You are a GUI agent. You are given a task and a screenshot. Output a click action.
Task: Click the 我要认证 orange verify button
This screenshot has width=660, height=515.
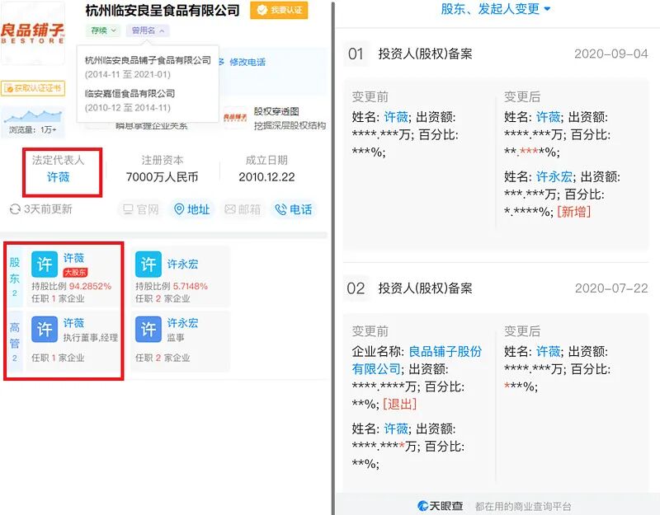(279, 10)
